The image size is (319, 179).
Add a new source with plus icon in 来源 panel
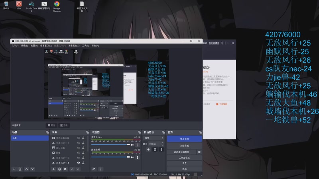click(53, 169)
